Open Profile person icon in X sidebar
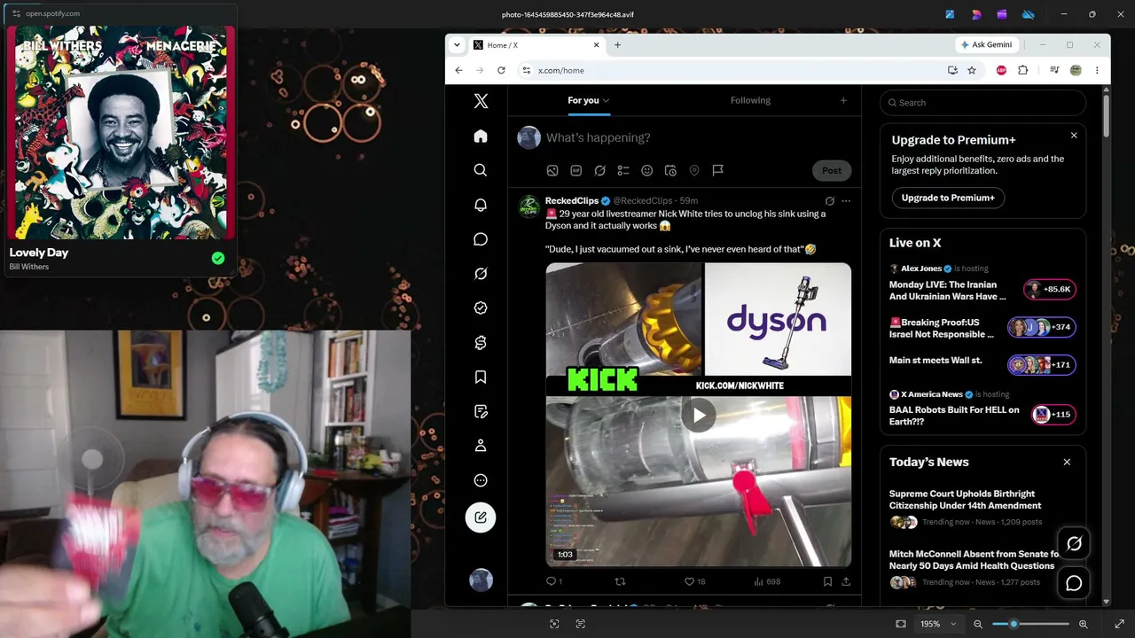Viewport: 1135px width, 638px height. coord(481,446)
